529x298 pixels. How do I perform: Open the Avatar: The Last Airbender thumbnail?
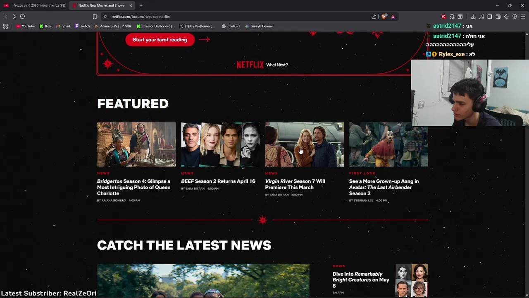388,144
